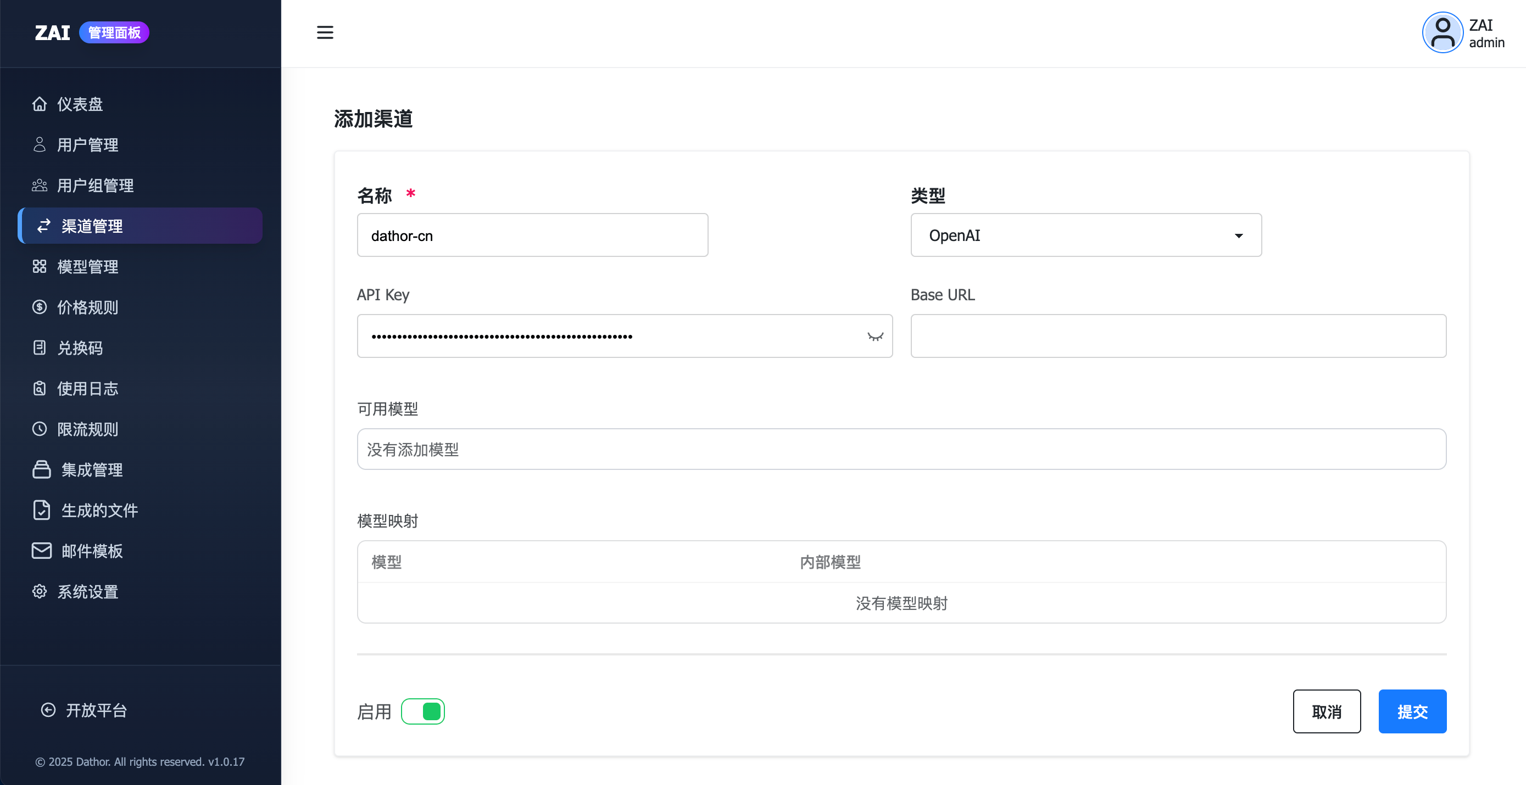
Task: Click the 邮件模板 envelope icon
Action: [x=41, y=551]
